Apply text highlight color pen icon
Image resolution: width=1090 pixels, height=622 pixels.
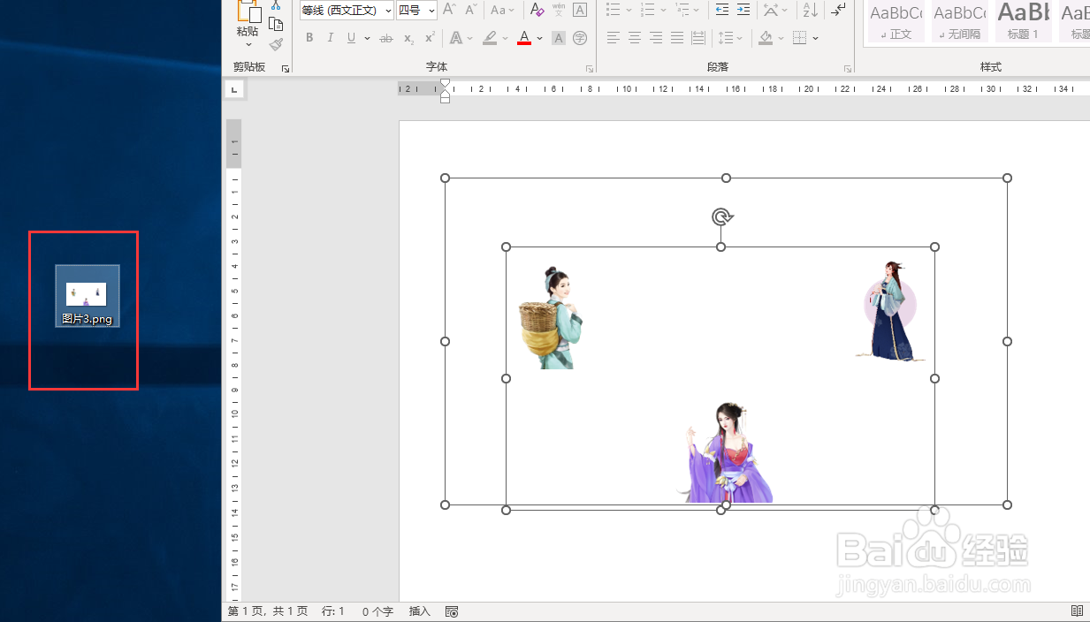point(490,38)
